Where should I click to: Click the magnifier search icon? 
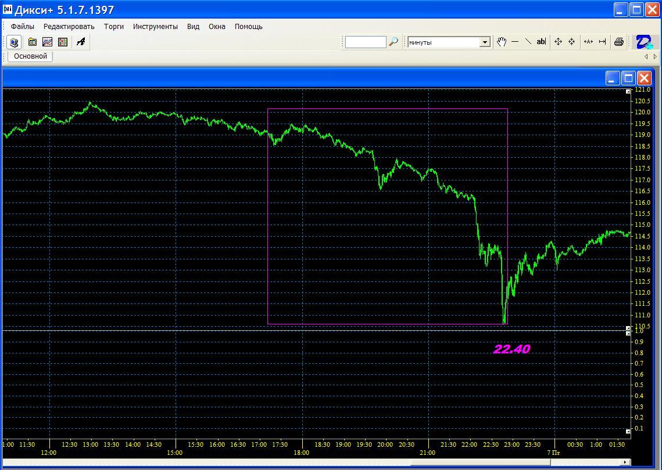[393, 42]
